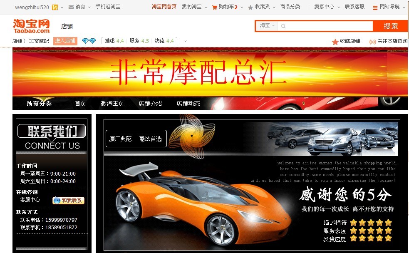Click the 物流 4.4 rating

click(x=164, y=41)
